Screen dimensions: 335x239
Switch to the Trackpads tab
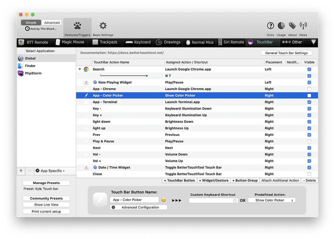[x=105, y=42]
